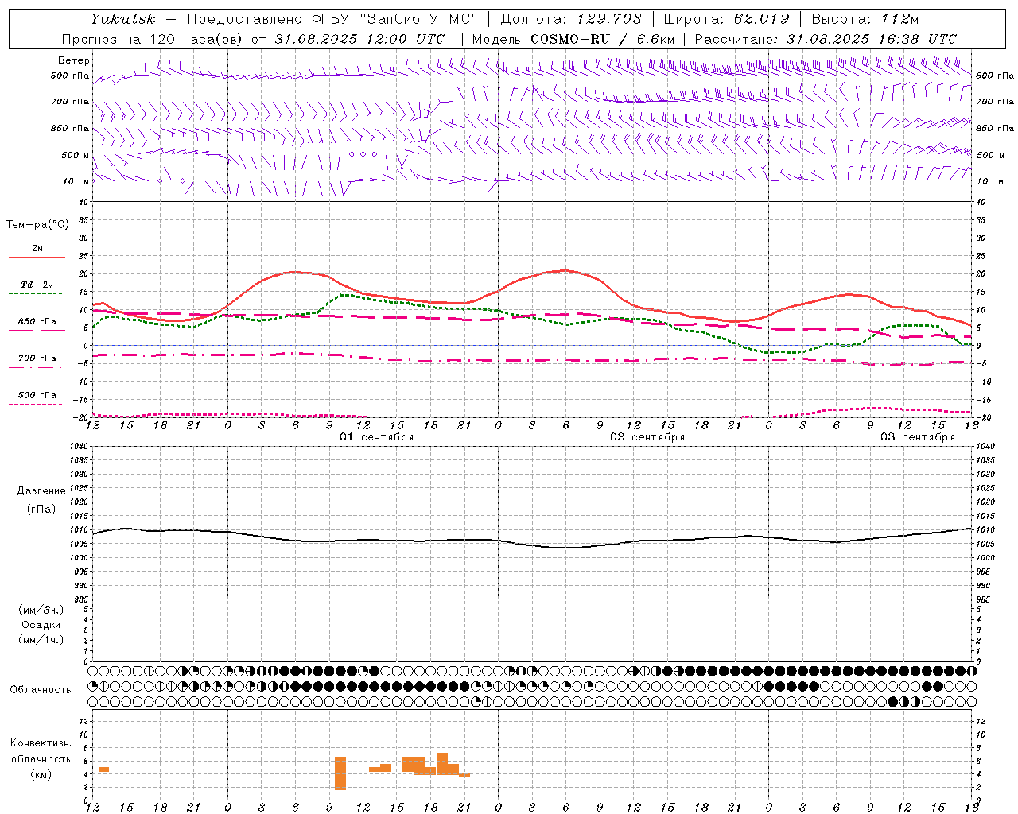Click the Yakutsk station name in header
The width and height of the screenshot is (1018, 814).
(x=122, y=19)
